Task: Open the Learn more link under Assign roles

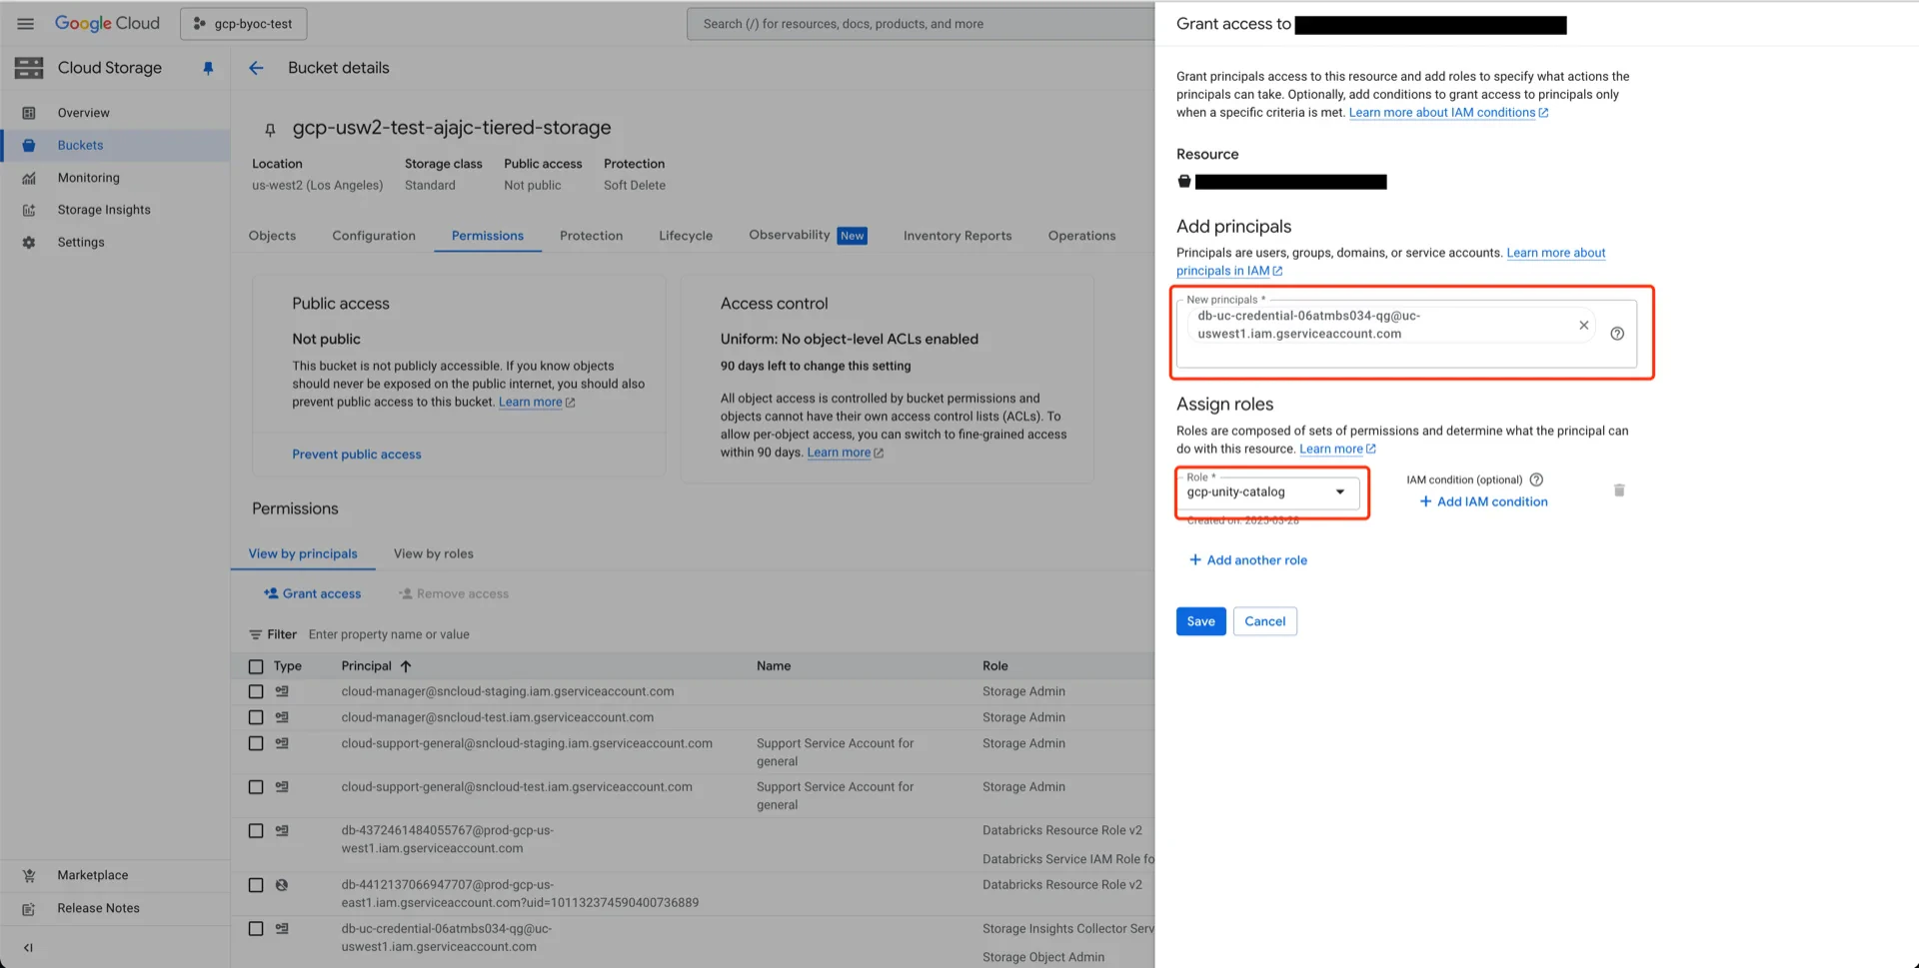Action: (1337, 450)
